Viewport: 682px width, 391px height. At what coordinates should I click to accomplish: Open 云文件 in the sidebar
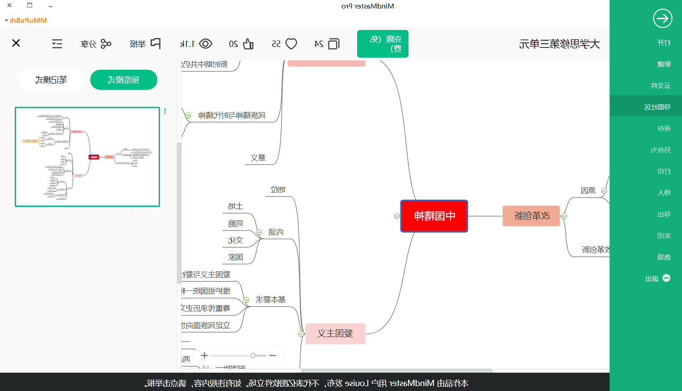(661, 86)
